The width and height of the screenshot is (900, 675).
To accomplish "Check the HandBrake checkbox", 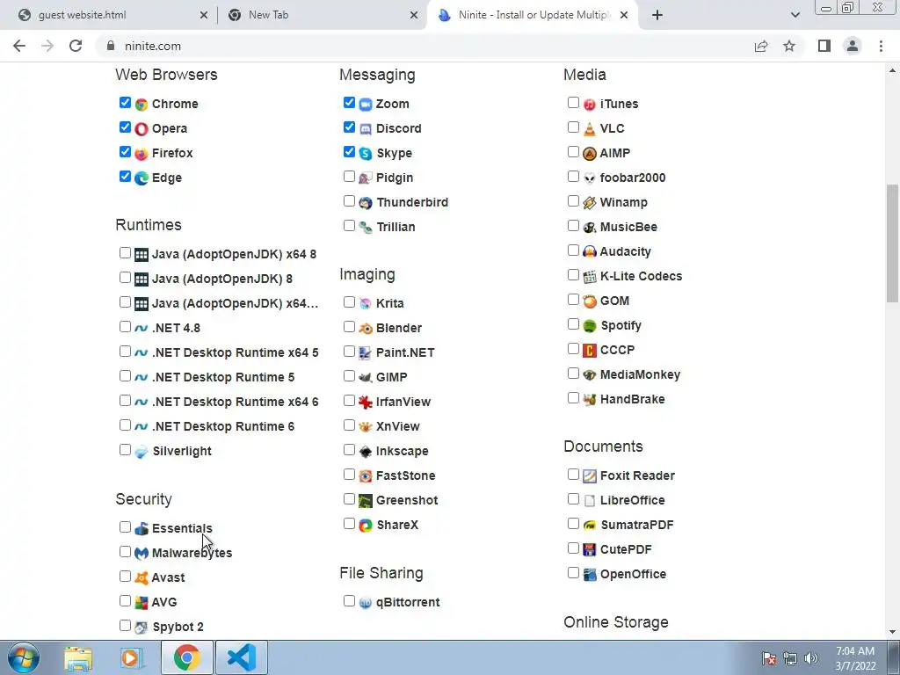I will point(573,398).
